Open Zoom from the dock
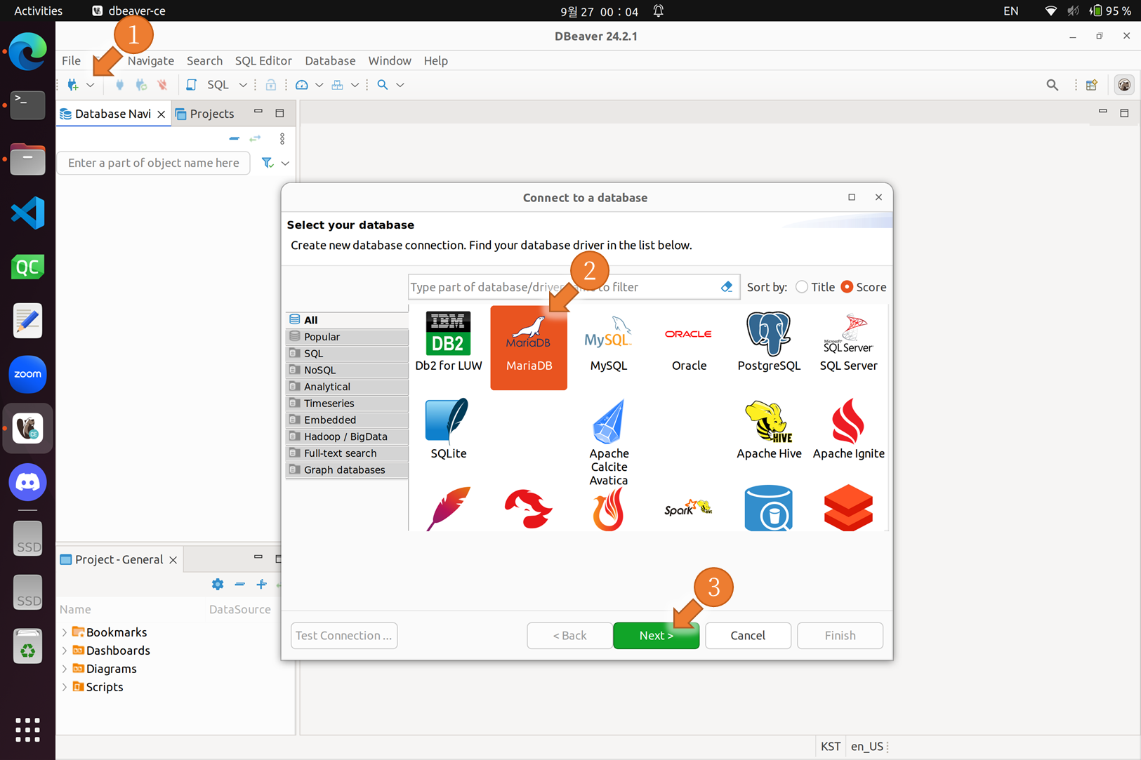Viewport: 1141px width, 760px height. [x=27, y=374]
